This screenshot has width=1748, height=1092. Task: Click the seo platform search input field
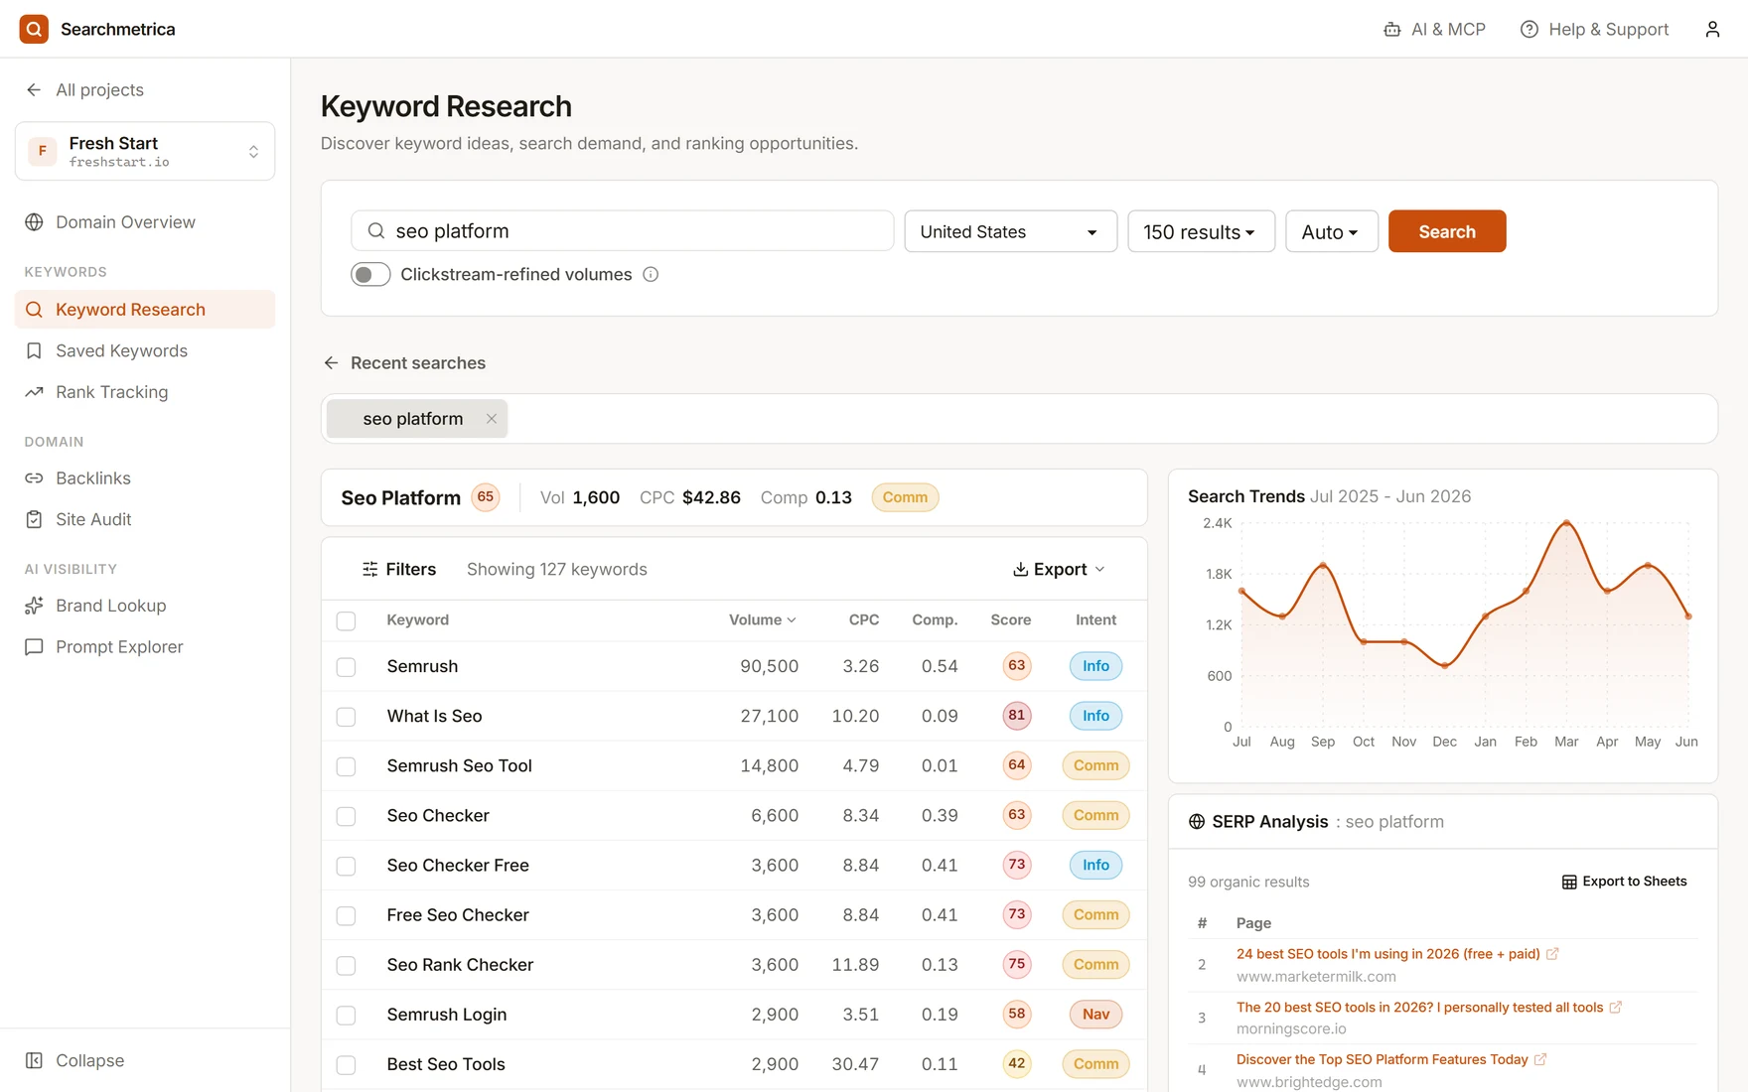tap(622, 231)
